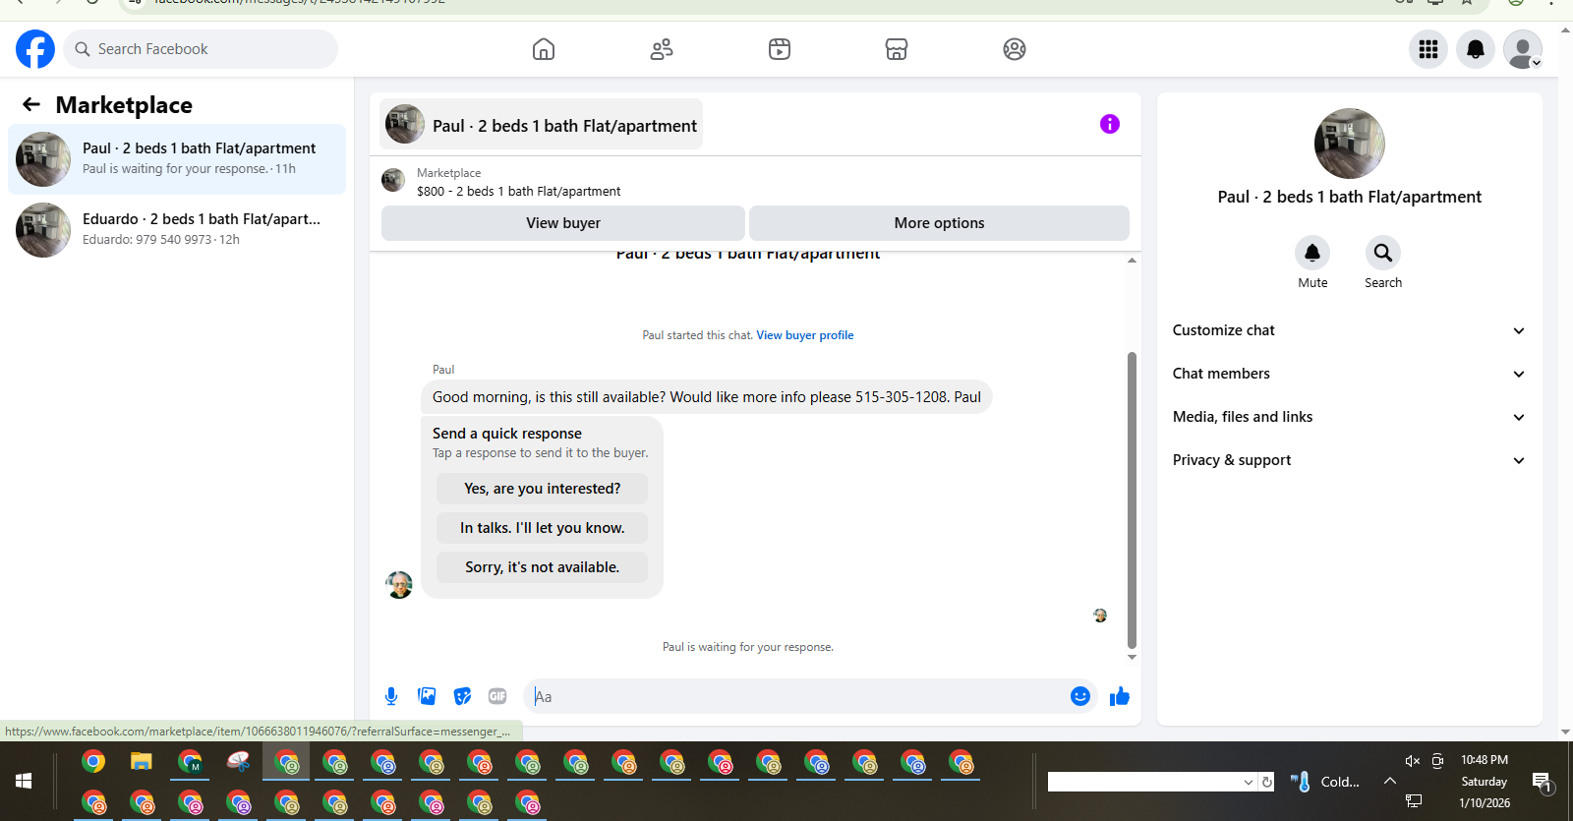The image size is (1573, 821).
Task: Open the Windows Start button
Action: click(24, 781)
